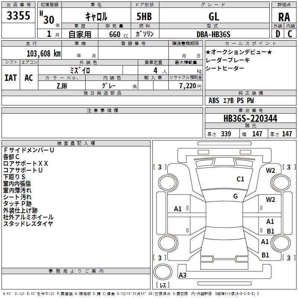The width and height of the screenshot is (298, 298).
Task: Click the model code DBA-HB36S
Action: click(213, 34)
